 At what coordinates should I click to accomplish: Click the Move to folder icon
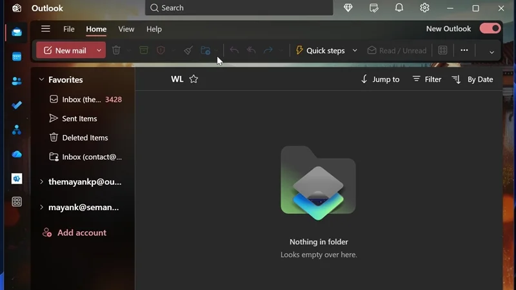pos(205,50)
